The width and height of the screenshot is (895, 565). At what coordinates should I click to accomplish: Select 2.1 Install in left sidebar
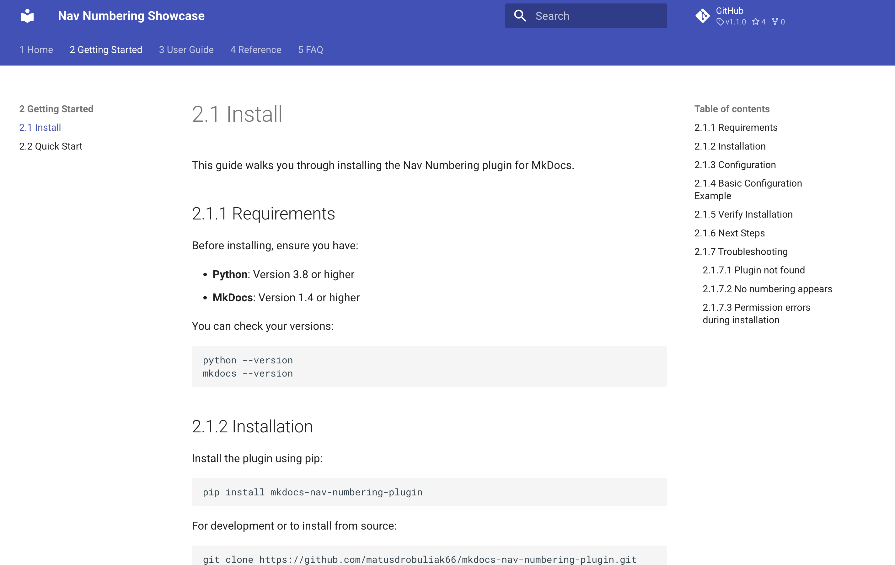point(40,127)
